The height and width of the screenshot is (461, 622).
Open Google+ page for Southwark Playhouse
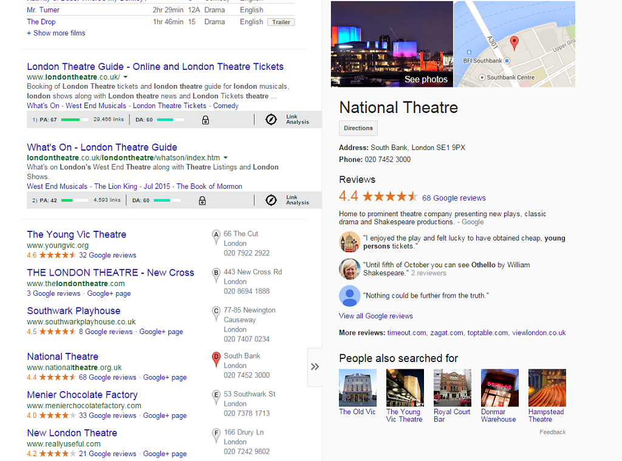[161, 332]
